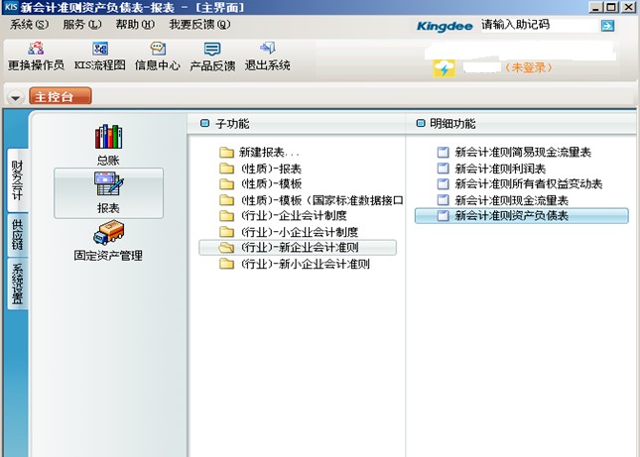Select the 报表 reports module icon
640x457 pixels.
108,192
